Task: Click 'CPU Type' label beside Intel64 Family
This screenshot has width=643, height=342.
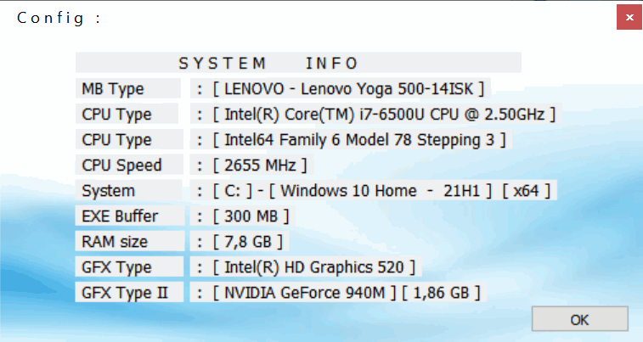Action: pos(129,139)
